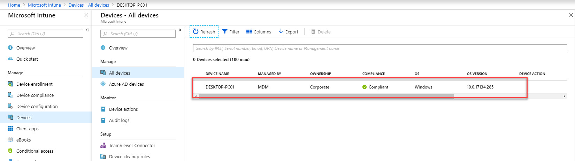Viewport: 575px width, 161px height.
Task: Open Devices - All devices breadcrumb link
Action: (89, 5)
